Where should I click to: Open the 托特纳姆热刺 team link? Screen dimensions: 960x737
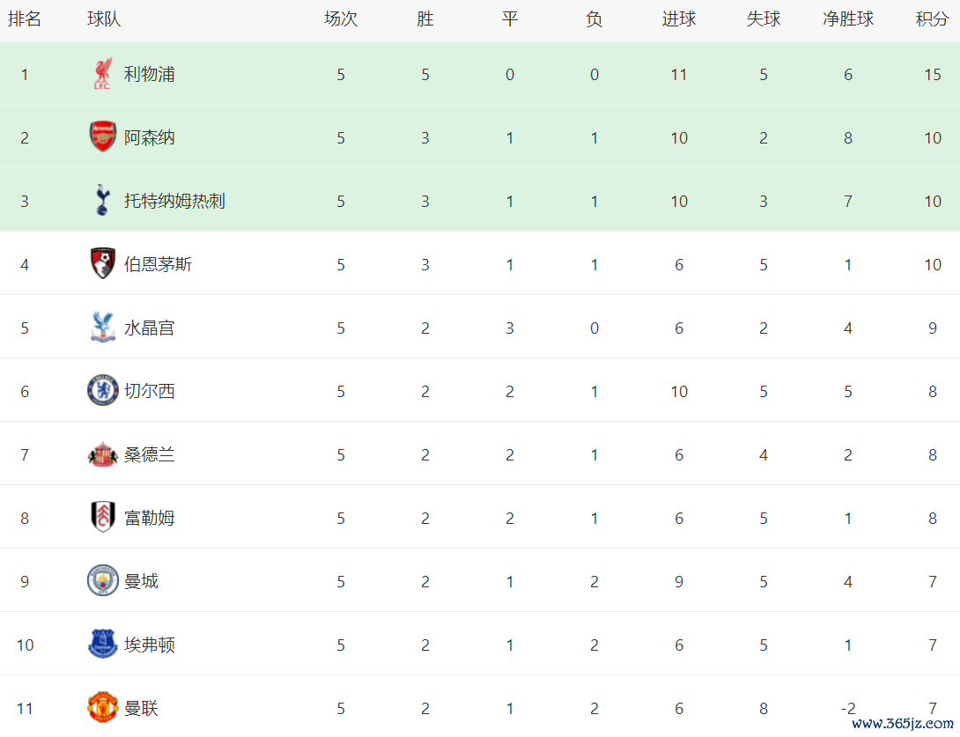pos(174,201)
